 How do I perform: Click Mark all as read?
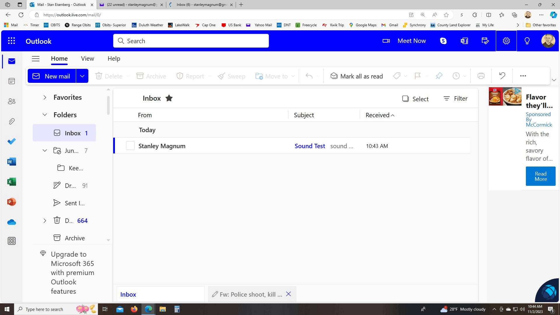[x=356, y=76]
